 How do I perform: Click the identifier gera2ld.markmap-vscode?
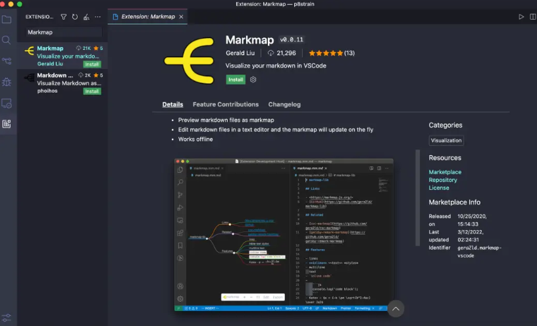click(x=479, y=252)
